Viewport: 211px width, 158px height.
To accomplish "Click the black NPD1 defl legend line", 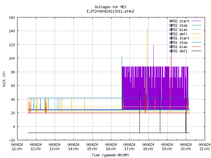I will (x=196, y=51).
